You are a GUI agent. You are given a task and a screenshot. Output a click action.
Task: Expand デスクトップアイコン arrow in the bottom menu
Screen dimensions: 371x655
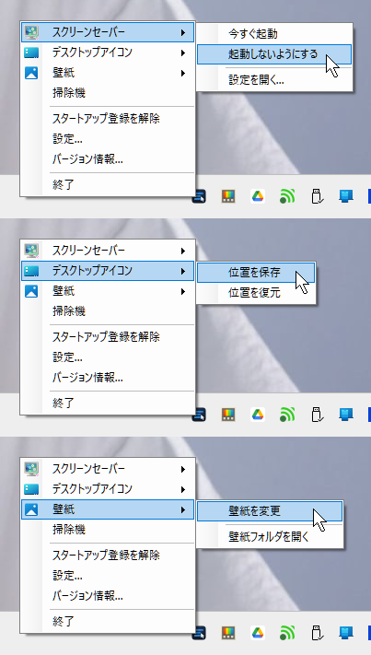coord(183,489)
